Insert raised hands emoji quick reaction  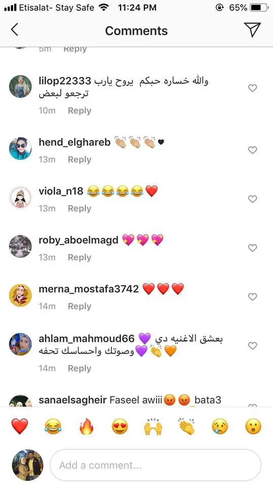point(153,426)
